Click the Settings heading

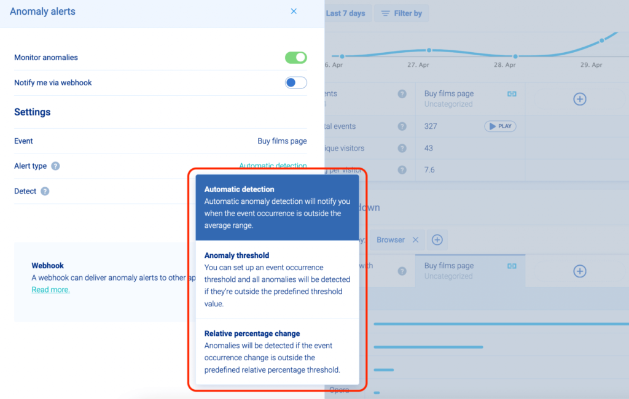(33, 112)
